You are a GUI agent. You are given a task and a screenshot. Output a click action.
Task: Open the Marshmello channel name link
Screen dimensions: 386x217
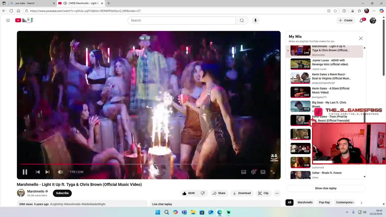point(36,191)
